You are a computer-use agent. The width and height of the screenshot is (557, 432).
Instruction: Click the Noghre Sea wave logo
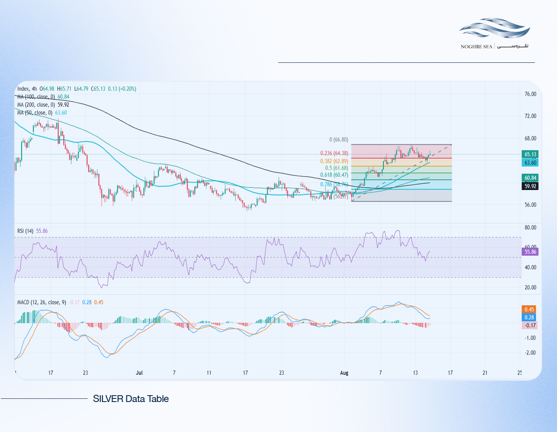495,28
